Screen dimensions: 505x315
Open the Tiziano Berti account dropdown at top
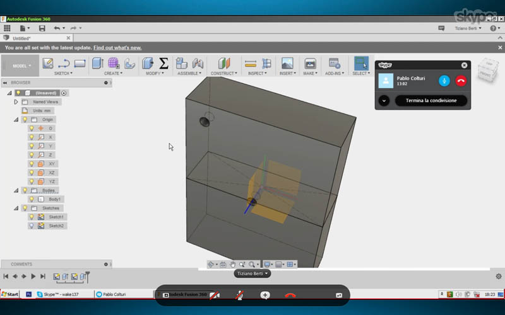pyautogui.click(x=468, y=28)
